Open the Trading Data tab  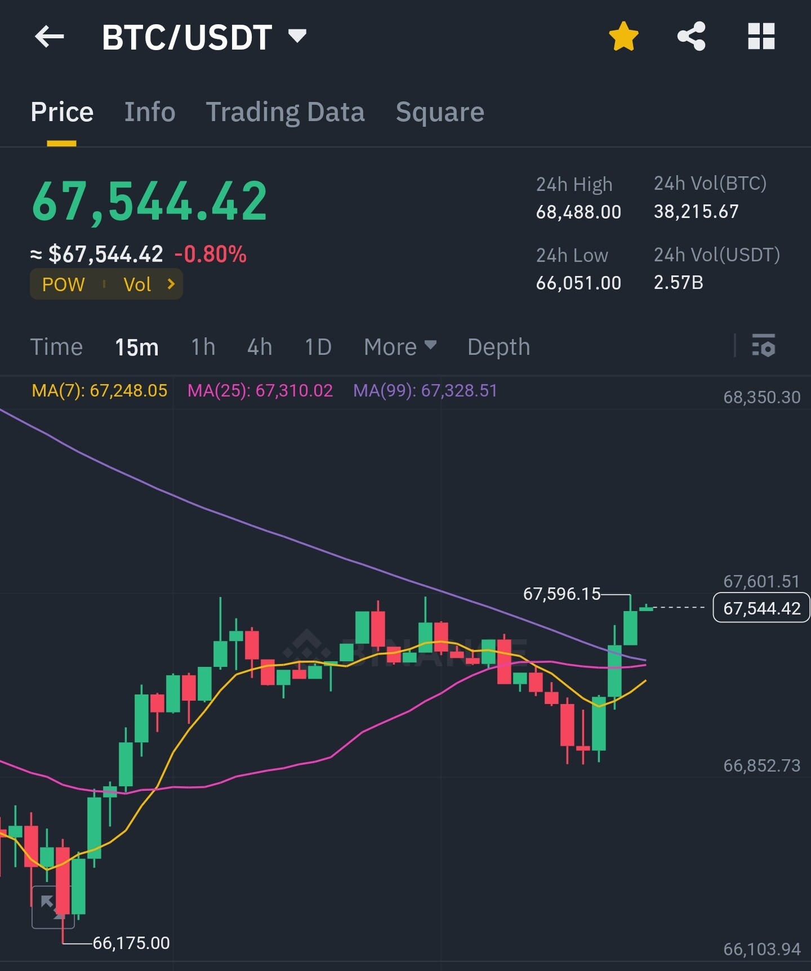tap(286, 112)
